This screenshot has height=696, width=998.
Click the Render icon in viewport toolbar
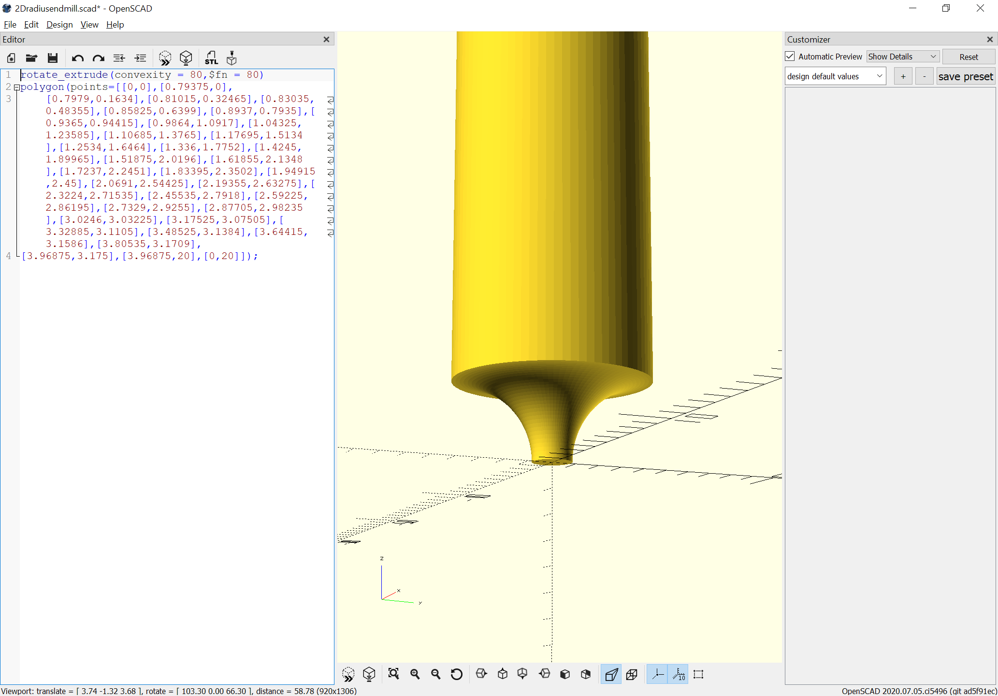(369, 674)
